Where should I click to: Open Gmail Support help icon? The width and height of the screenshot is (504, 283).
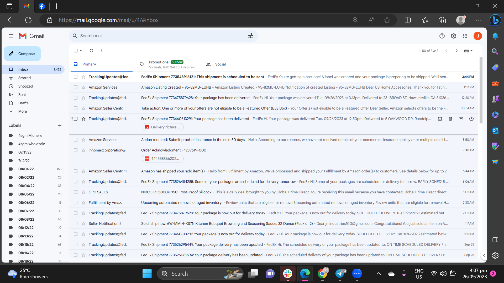coord(442,36)
